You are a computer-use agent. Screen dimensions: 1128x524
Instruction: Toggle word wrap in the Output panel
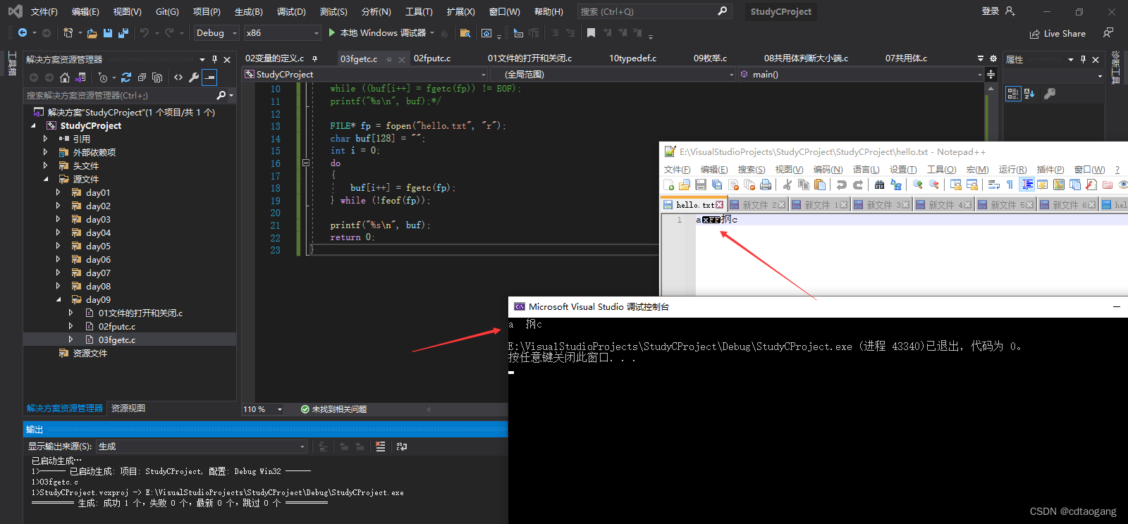(x=402, y=447)
